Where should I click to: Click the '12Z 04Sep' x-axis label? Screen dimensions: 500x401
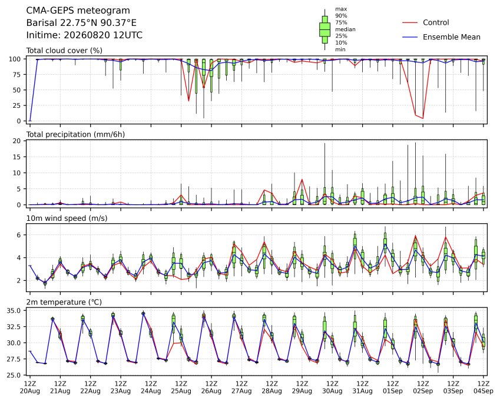coord(484,387)
